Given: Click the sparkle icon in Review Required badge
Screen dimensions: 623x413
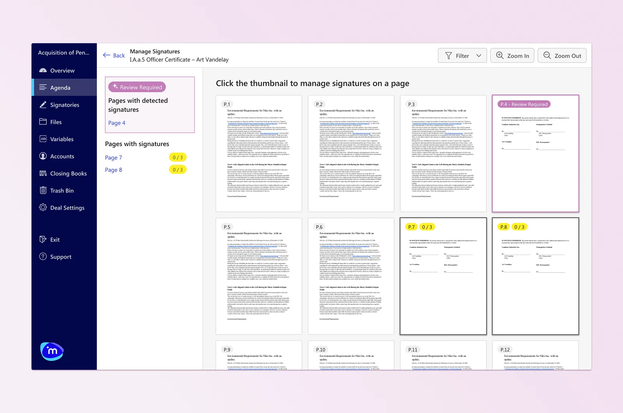Looking at the screenshot, I should [x=115, y=86].
